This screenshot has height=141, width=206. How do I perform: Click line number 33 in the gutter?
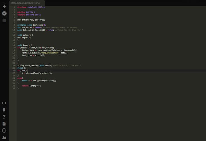pyautogui.click(x=14, y=88)
